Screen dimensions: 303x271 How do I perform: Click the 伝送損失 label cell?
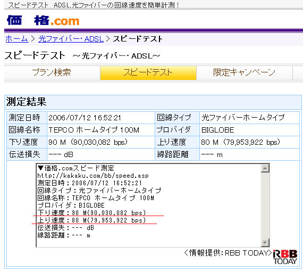coord(27,154)
